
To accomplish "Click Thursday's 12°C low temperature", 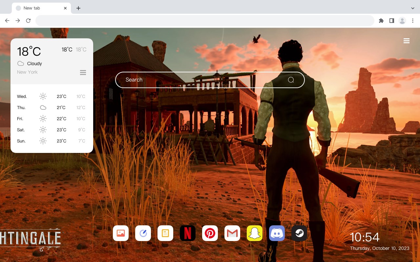I will pyautogui.click(x=81, y=107).
